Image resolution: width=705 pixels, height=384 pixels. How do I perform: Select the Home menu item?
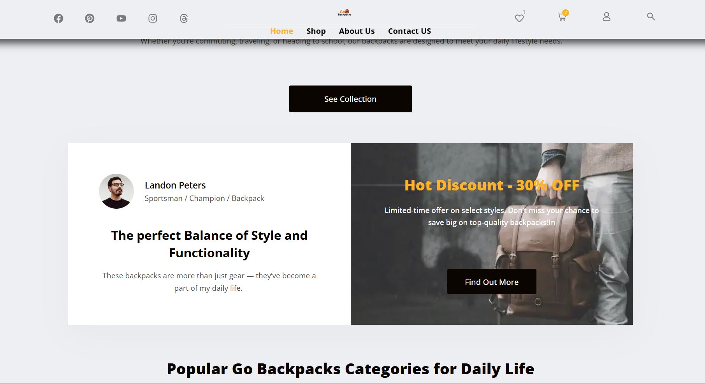(281, 31)
